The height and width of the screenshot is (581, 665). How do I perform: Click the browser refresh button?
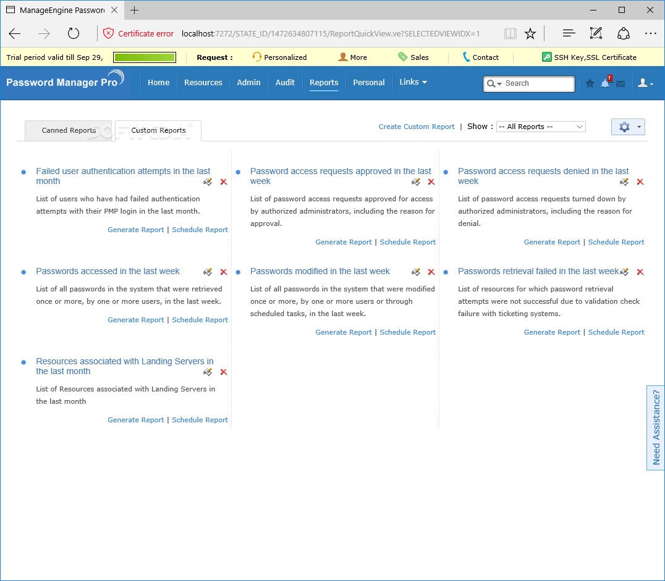pyautogui.click(x=74, y=33)
